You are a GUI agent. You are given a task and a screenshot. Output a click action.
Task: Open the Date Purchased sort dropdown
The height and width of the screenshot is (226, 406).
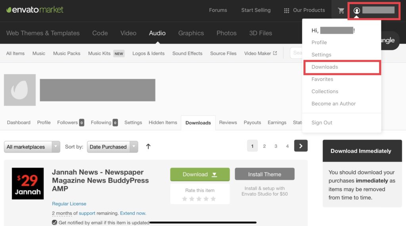tap(112, 147)
